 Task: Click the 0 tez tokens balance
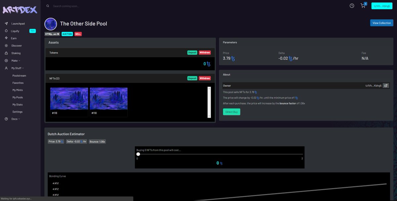(x=207, y=64)
